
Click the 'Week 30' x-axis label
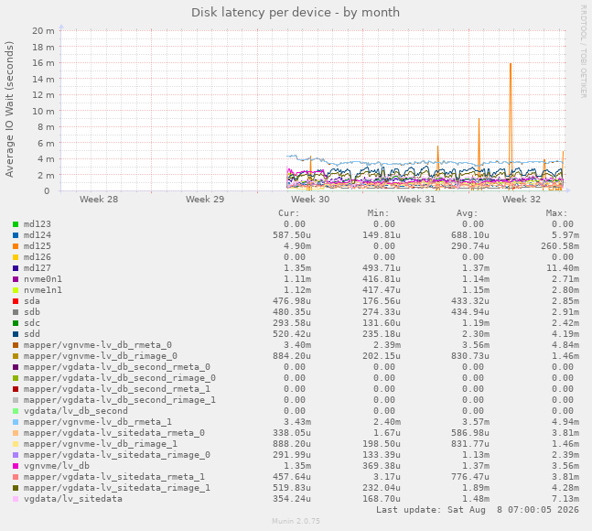(x=310, y=199)
